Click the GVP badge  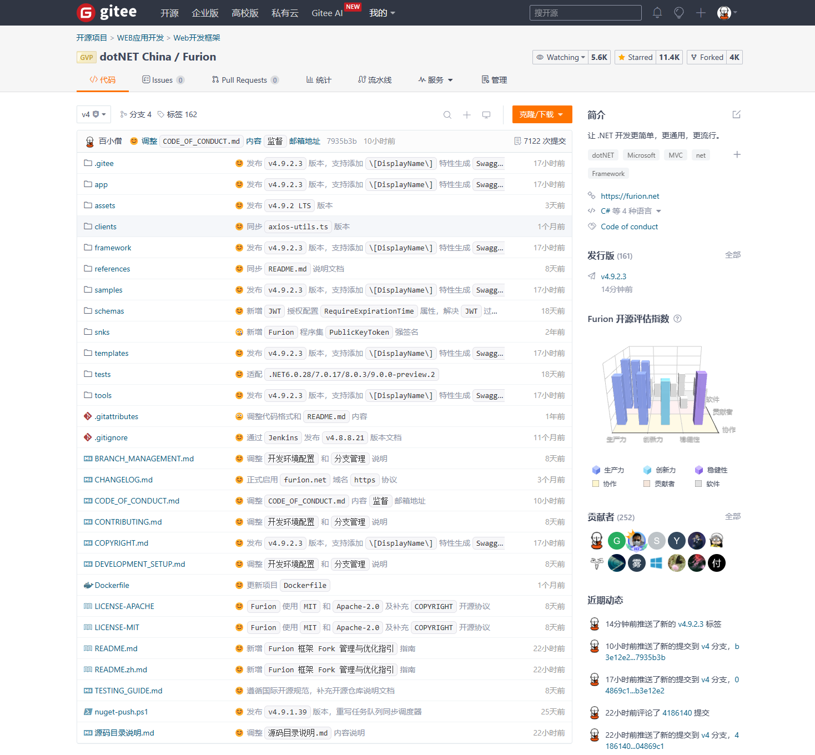point(86,57)
